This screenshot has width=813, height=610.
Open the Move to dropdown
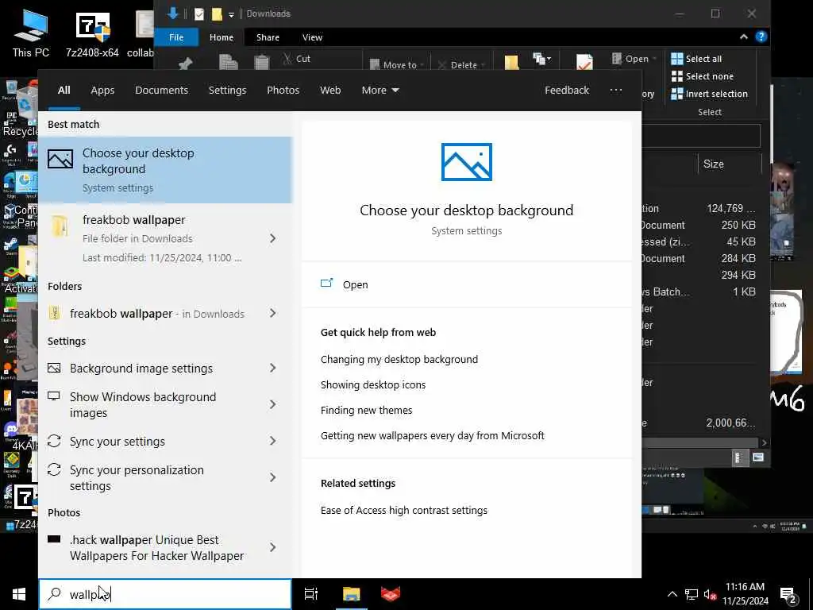click(397, 65)
